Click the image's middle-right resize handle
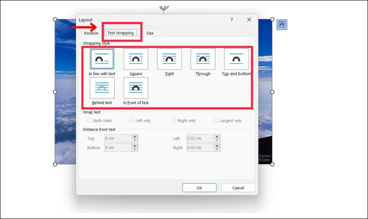368x219 pixels. click(x=272, y=92)
